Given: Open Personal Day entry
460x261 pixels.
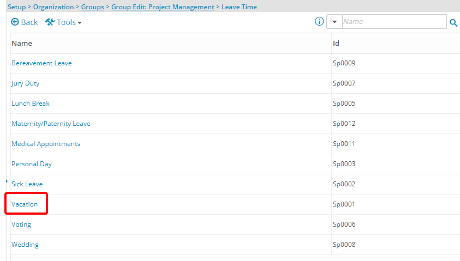Looking at the screenshot, I should point(32,164).
